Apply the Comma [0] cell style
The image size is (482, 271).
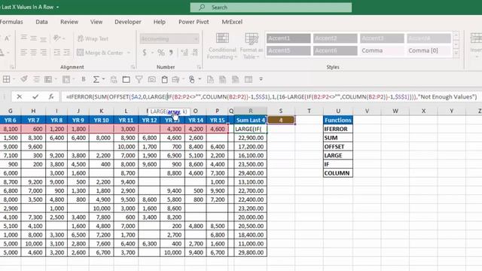429,50
